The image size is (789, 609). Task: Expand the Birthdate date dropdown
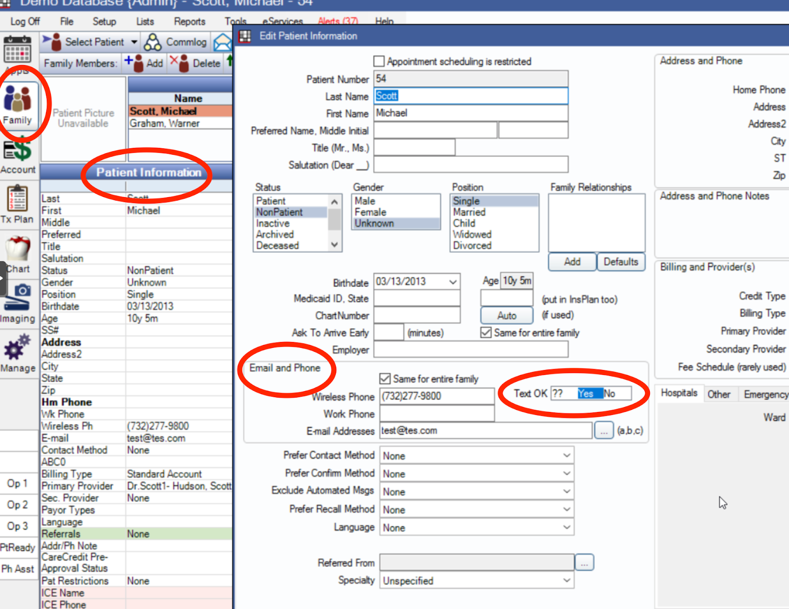(x=453, y=282)
